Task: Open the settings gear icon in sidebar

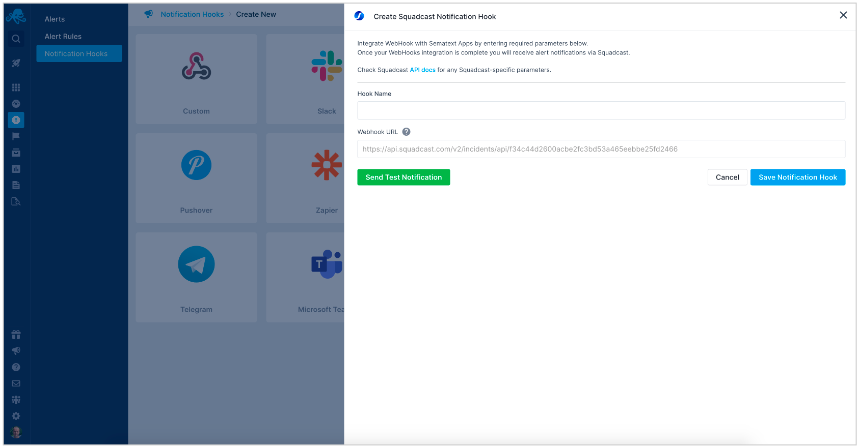Action: [16, 416]
